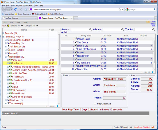This screenshot has height=130, width=158.
Task: Open the app's View menu below the tabs
Action: pos(18,22)
